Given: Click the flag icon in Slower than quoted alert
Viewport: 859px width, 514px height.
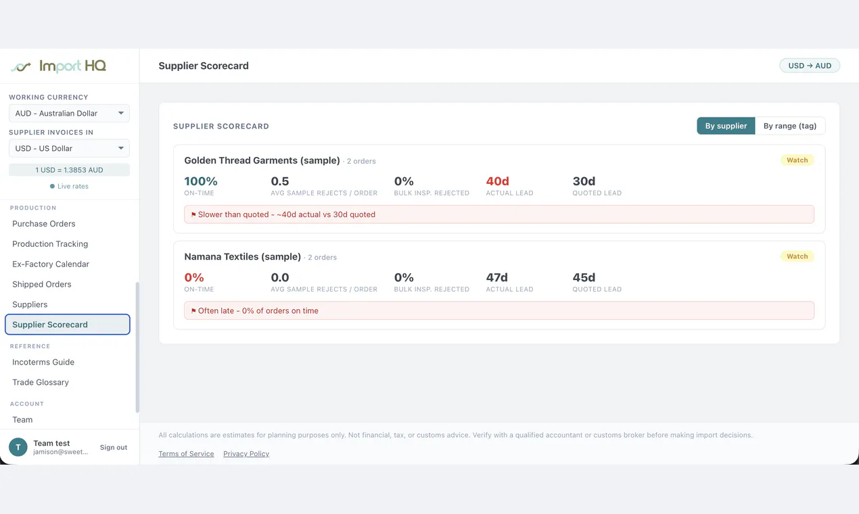Looking at the screenshot, I should [x=193, y=214].
